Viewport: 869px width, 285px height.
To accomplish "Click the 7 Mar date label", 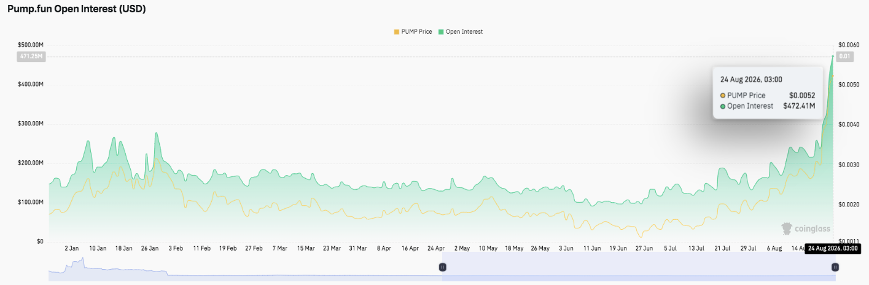I will pyautogui.click(x=279, y=249).
